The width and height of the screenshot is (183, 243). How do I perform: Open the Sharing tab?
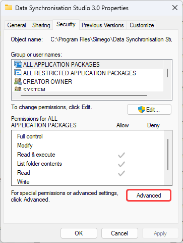point(41,25)
